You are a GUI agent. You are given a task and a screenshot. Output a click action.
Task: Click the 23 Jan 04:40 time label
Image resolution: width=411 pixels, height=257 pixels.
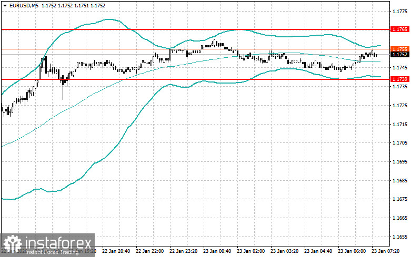tap(318, 251)
